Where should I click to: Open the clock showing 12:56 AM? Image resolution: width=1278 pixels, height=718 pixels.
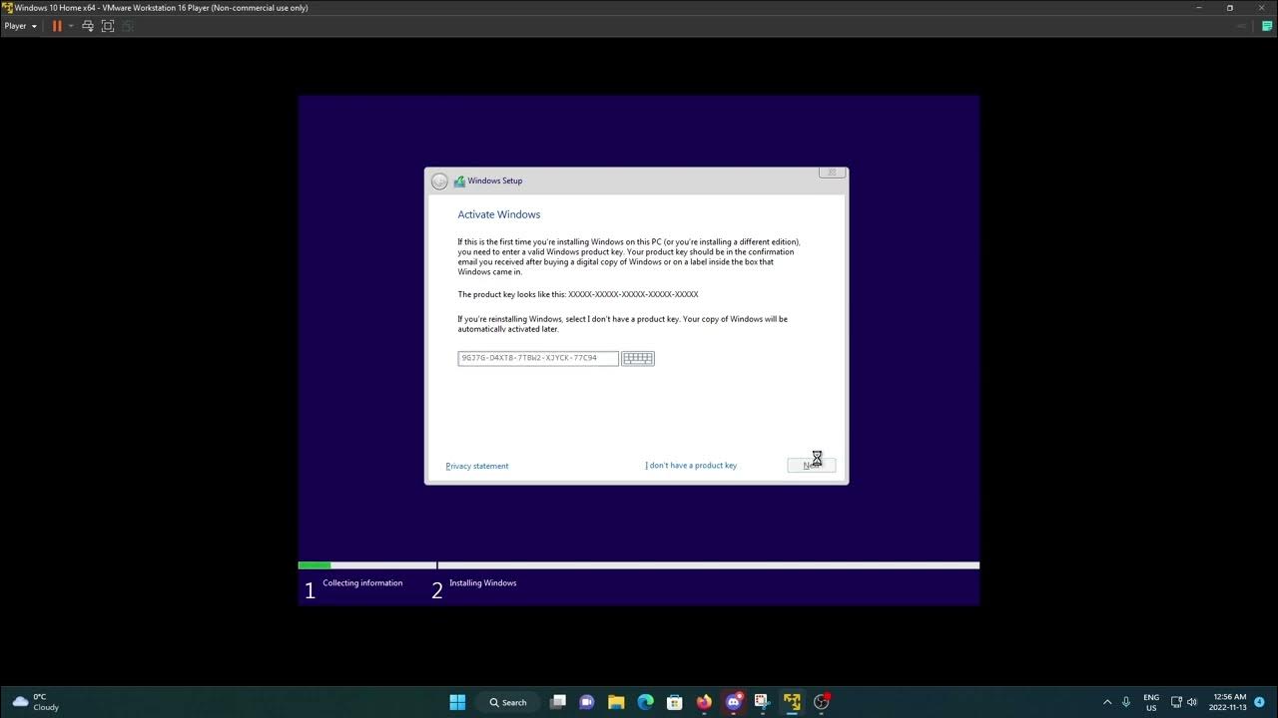point(1228,702)
